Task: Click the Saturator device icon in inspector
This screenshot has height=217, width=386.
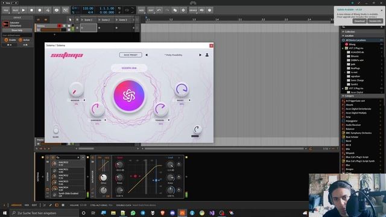Action: click(x=5, y=24)
